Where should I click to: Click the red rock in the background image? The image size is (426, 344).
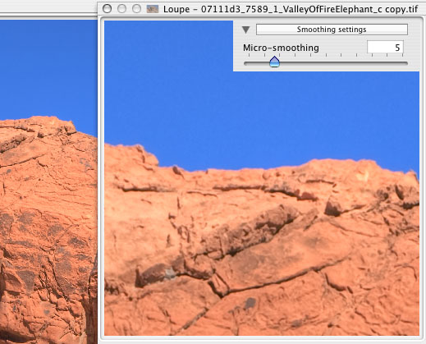coord(47,219)
